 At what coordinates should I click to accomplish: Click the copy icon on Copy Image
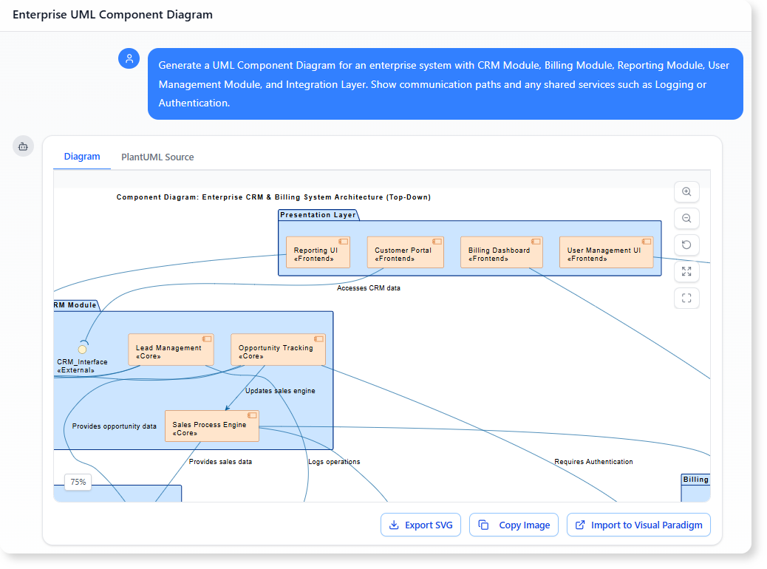coord(484,525)
